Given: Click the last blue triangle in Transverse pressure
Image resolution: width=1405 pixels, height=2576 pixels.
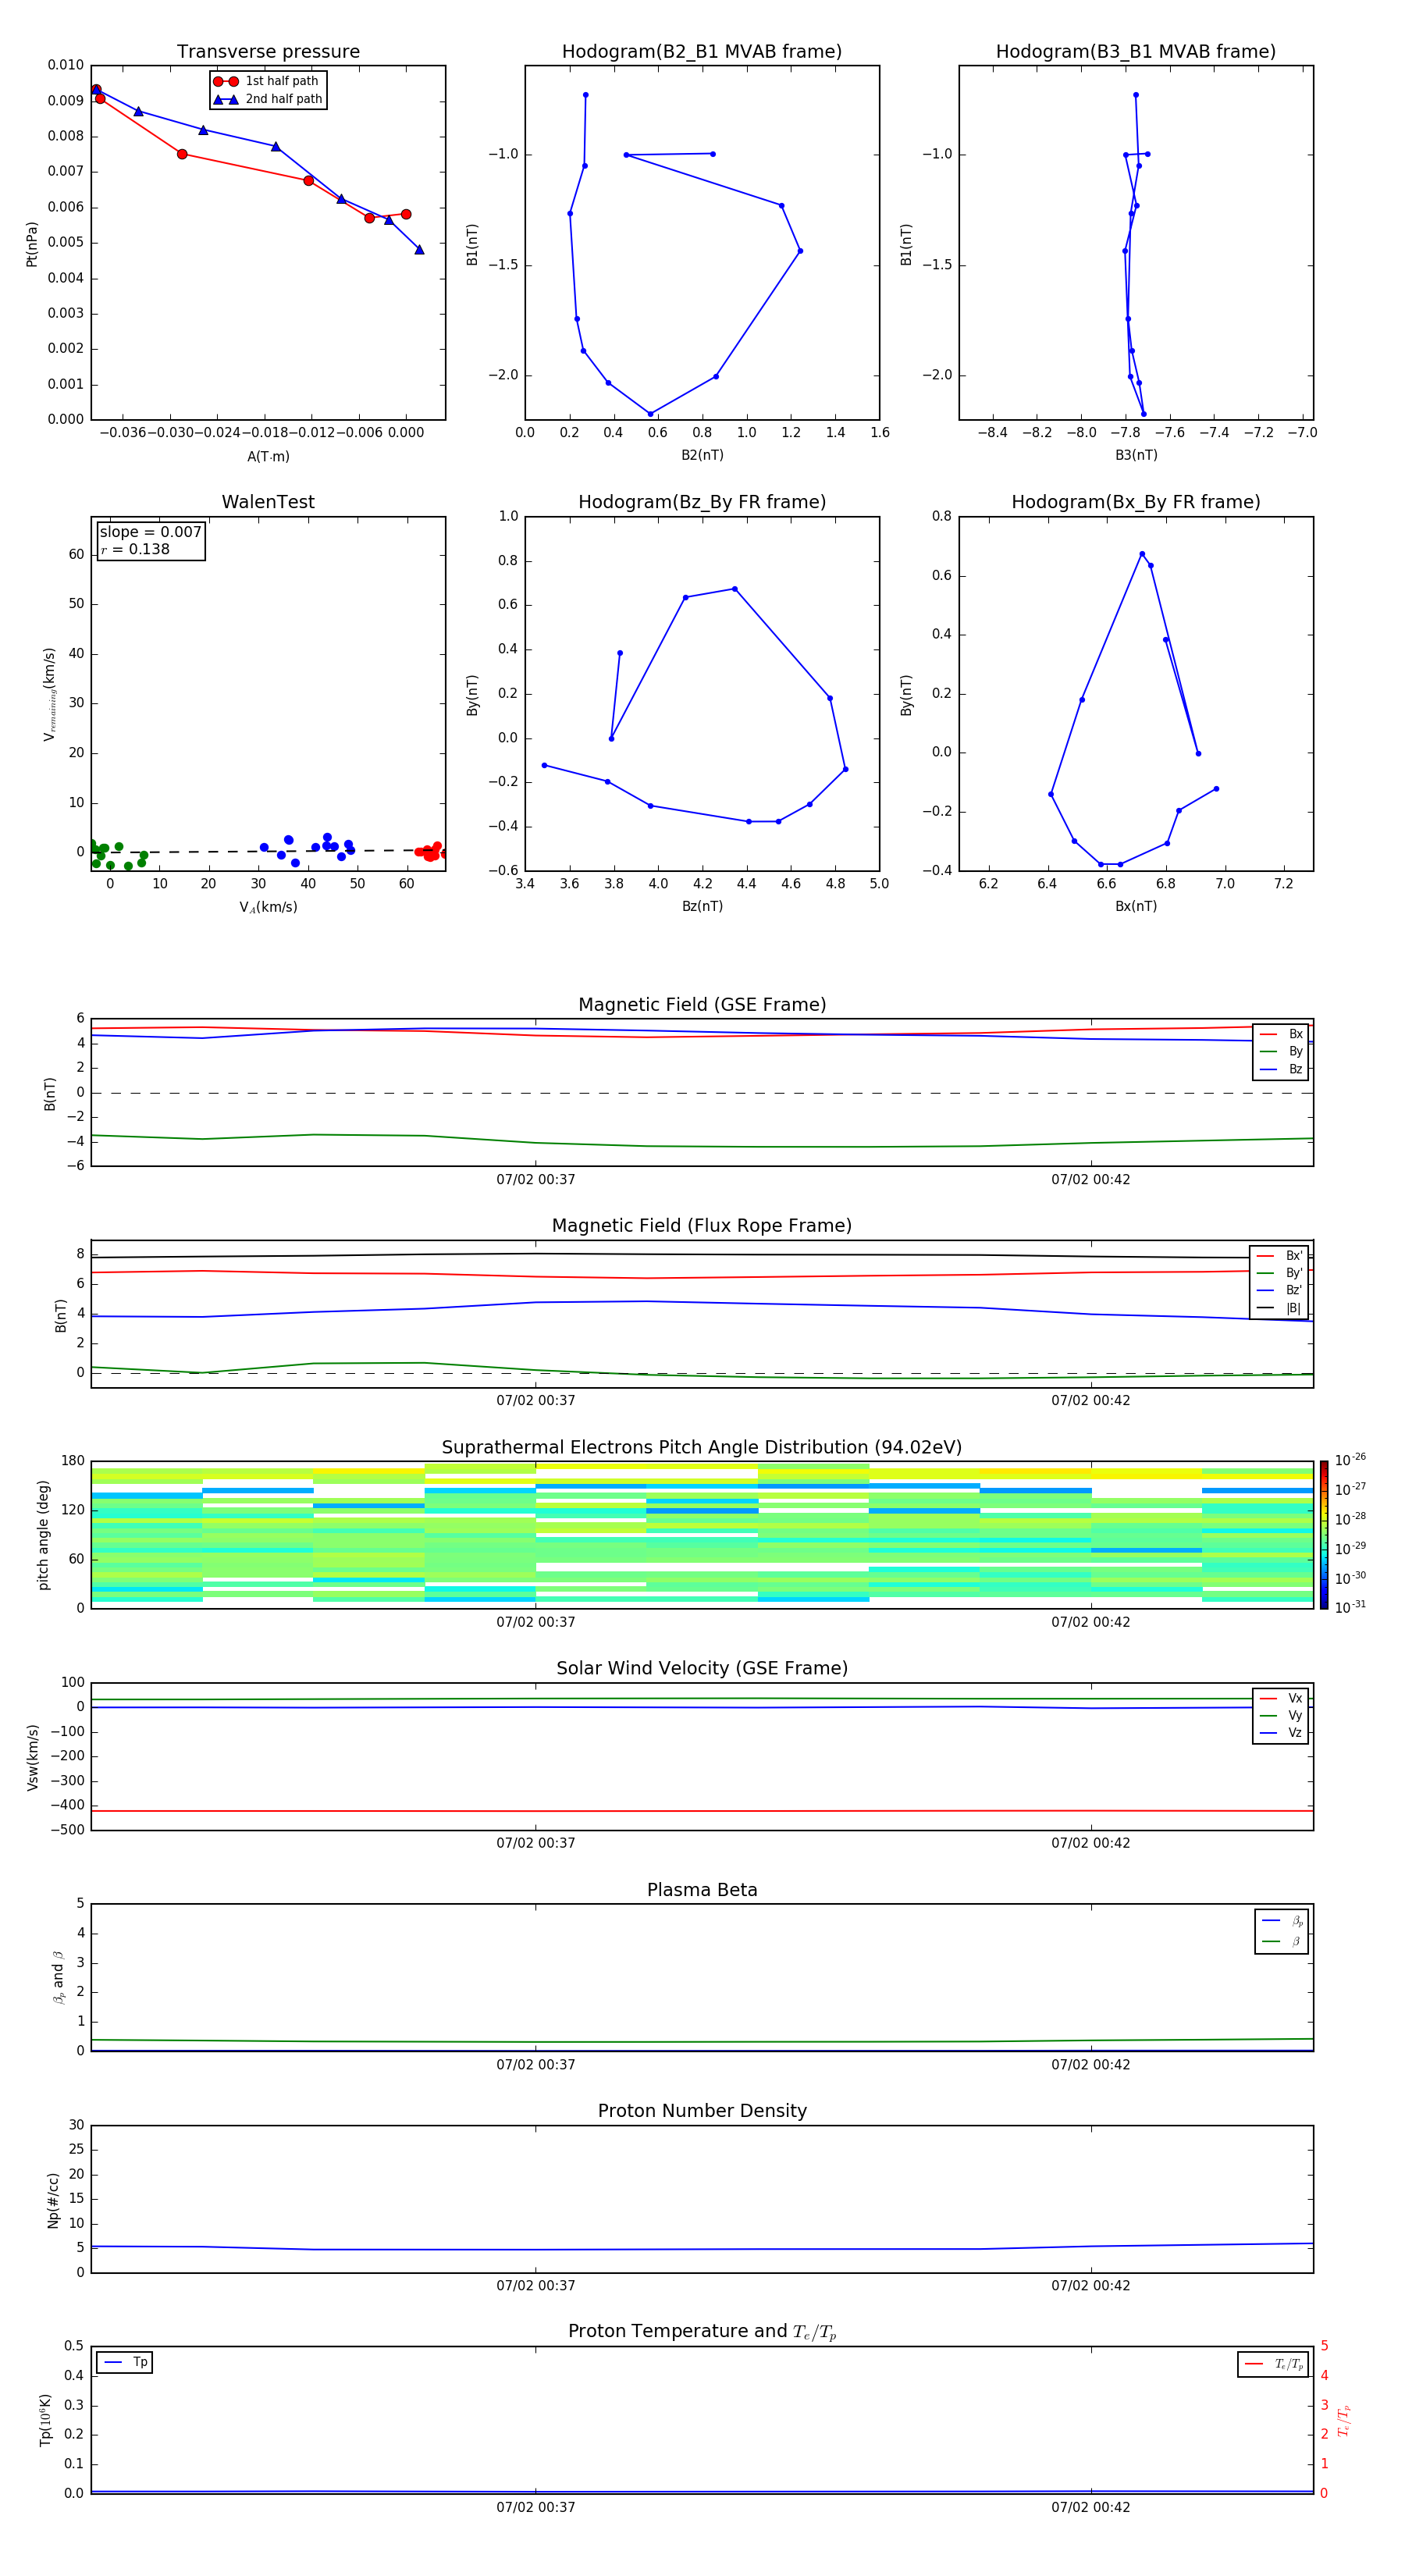Looking at the screenshot, I should pos(419,249).
